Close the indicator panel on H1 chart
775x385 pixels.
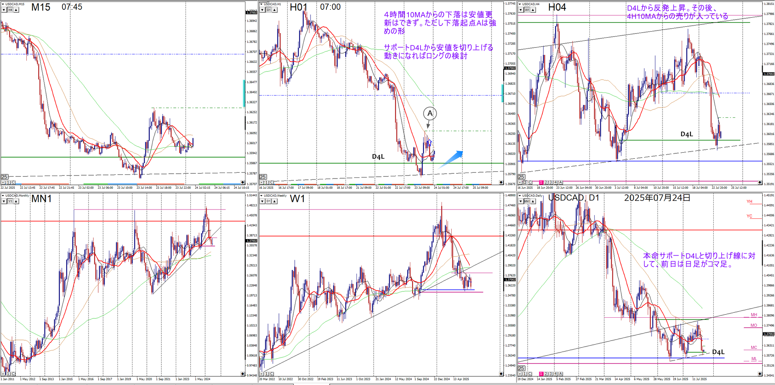click(x=262, y=182)
